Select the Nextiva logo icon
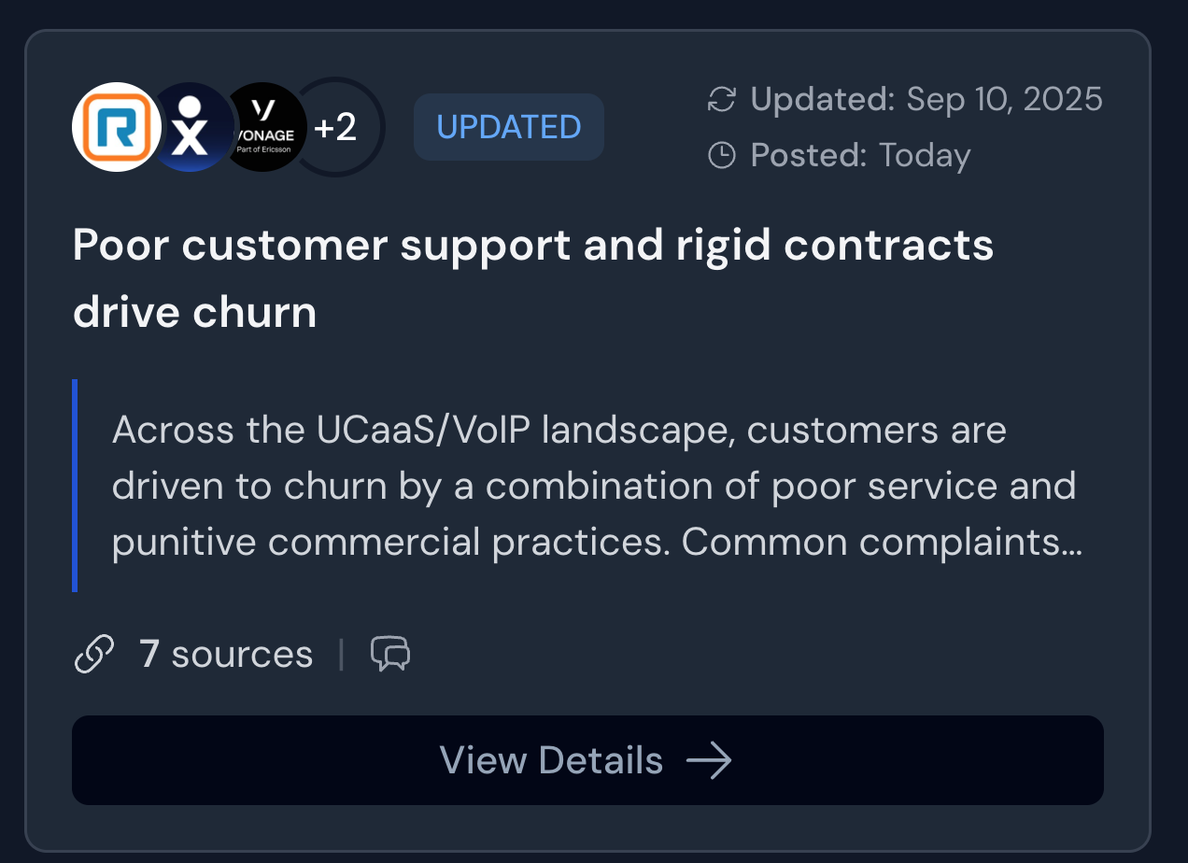 [190, 126]
